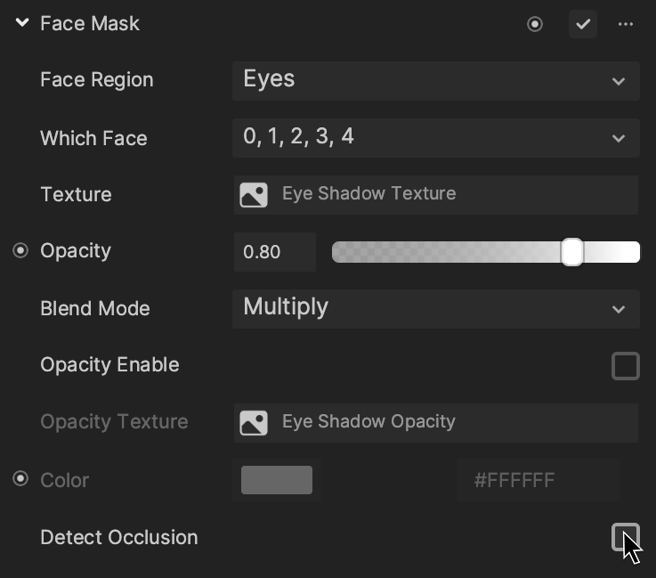Collapse the Face Mask section chevron
This screenshot has width=656, height=578.
click(x=22, y=22)
